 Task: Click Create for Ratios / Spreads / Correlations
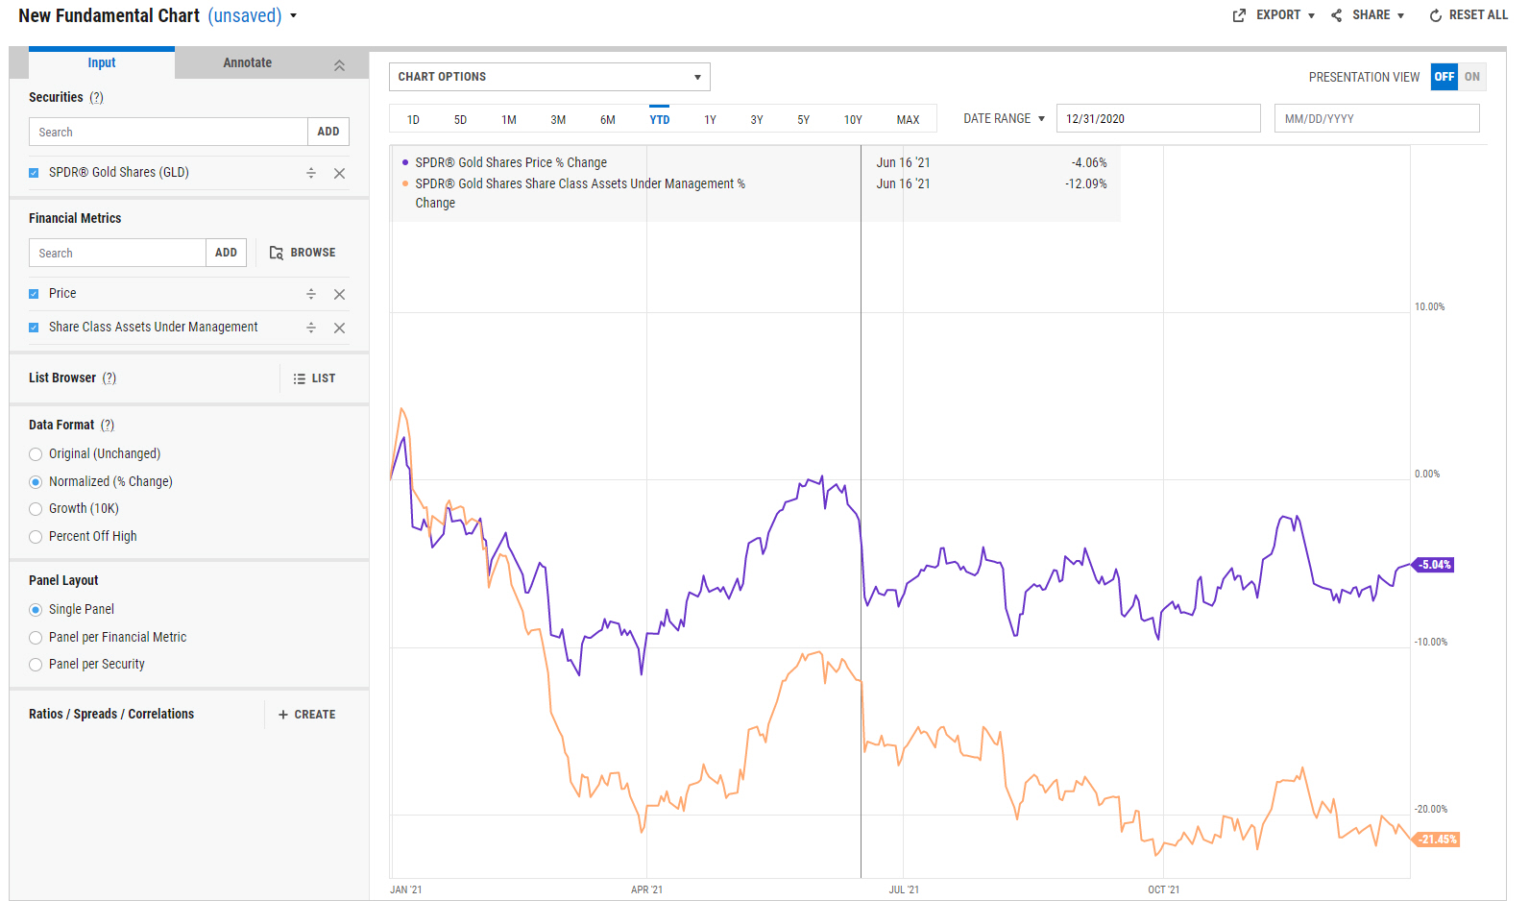306,715
